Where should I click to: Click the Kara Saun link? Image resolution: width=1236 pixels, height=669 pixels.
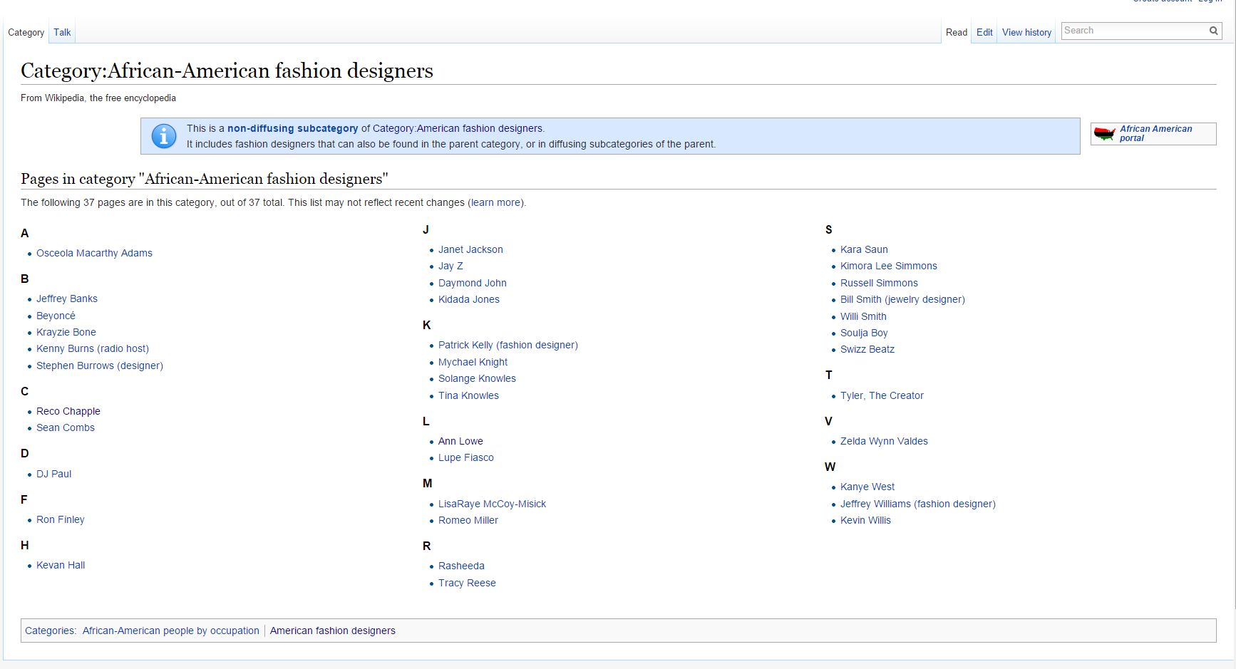[864, 249]
